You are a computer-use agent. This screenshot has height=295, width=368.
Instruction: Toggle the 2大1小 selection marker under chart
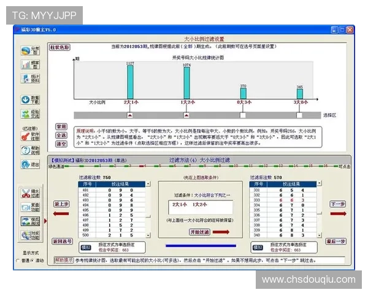coord(129,115)
